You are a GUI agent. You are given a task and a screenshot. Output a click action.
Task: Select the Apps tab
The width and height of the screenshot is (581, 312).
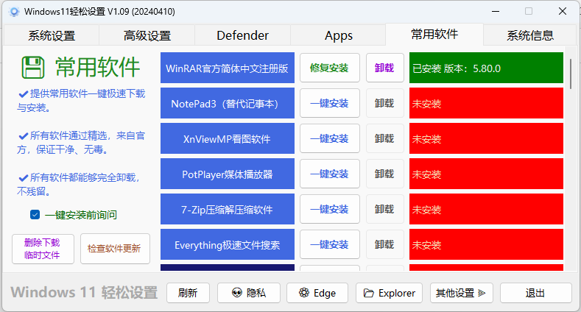pyautogui.click(x=338, y=35)
